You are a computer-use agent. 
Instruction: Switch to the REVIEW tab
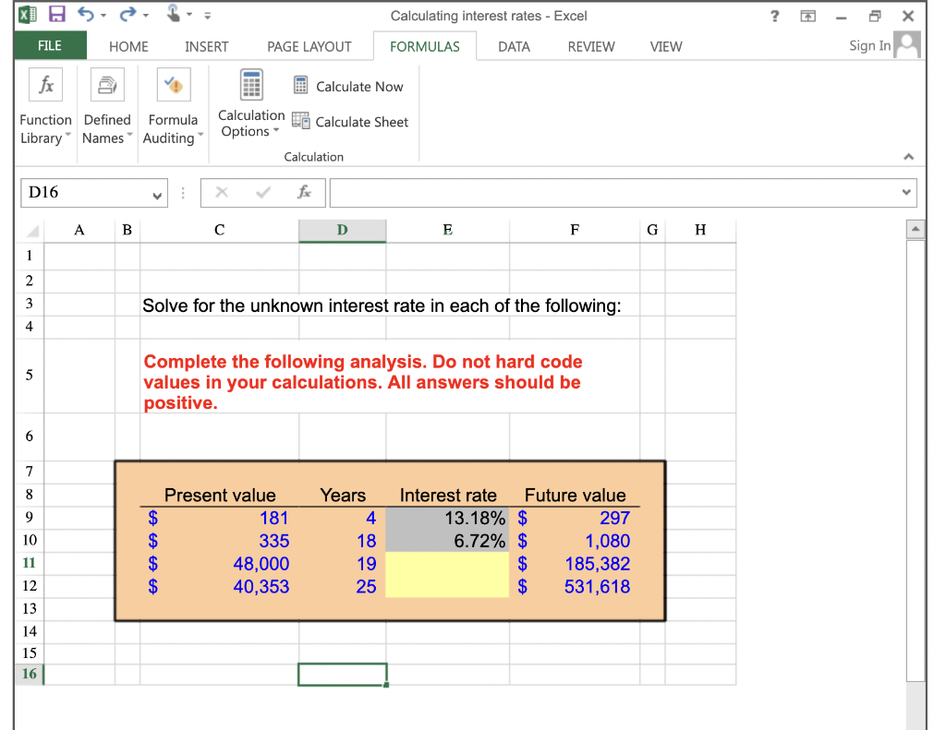(590, 46)
